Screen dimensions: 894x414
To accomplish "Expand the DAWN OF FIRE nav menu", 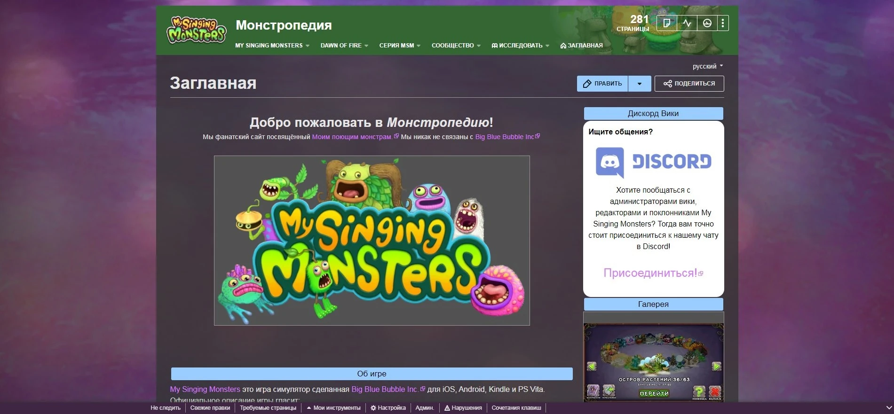I will pyautogui.click(x=344, y=46).
